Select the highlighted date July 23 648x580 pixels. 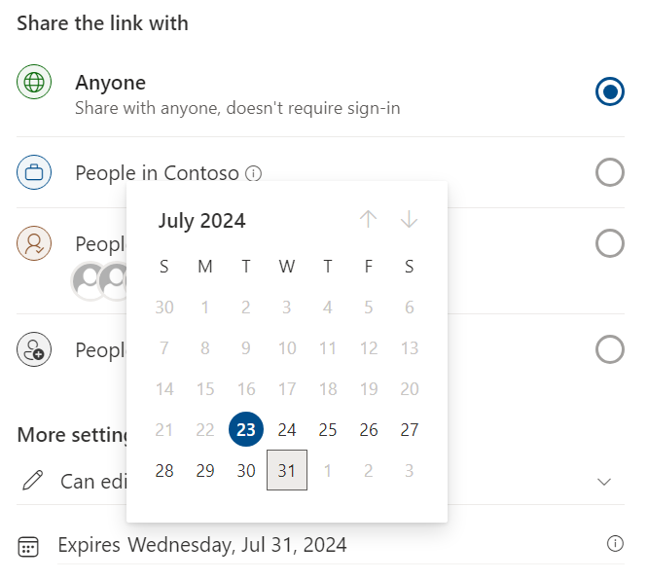246,429
